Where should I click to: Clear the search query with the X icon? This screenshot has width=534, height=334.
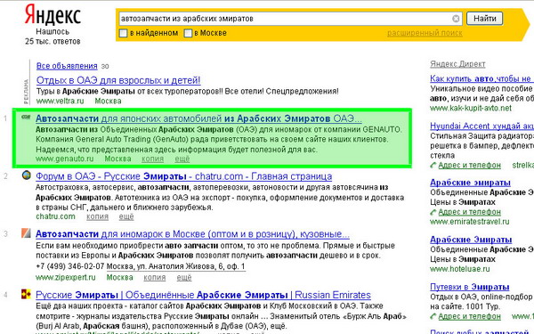(456, 19)
